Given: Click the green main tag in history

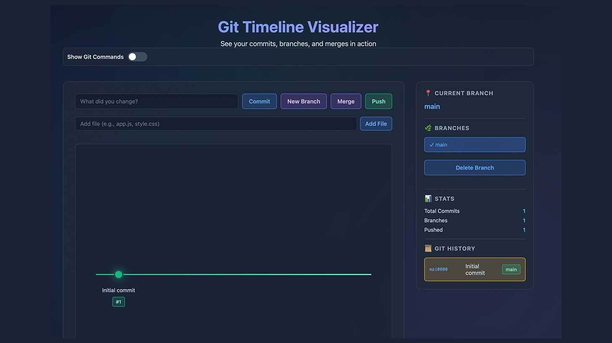Looking at the screenshot, I should pos(511,269).
